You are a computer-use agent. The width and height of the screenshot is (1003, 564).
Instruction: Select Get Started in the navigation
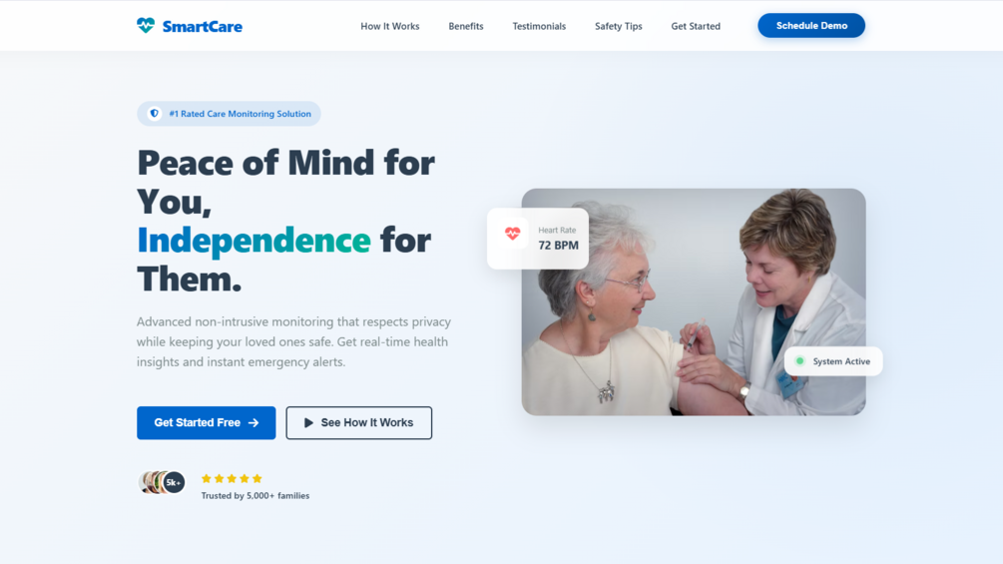696,26
